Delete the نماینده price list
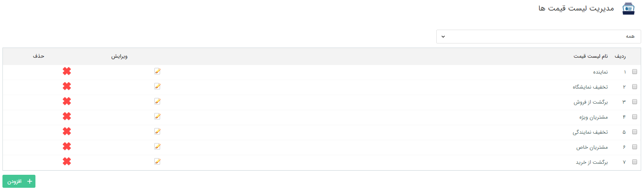 pos(67,71)
